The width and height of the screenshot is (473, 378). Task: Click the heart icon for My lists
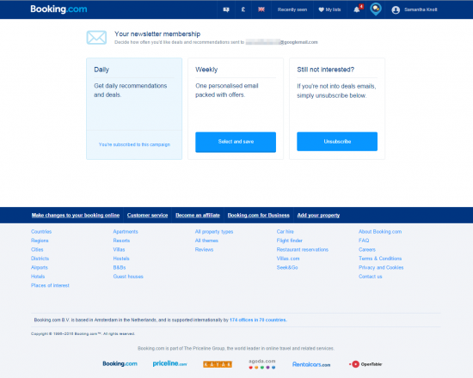pyautogui.click(x=321, y=9)
